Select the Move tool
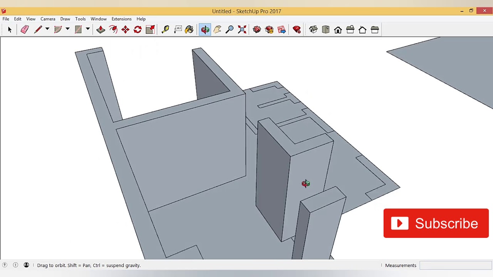Viewport: 493px width, 277px height. click(x=125, y=30)
